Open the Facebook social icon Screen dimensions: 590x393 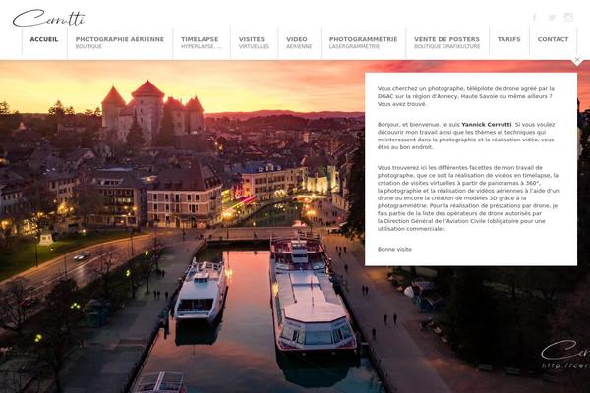click(535, 17)
